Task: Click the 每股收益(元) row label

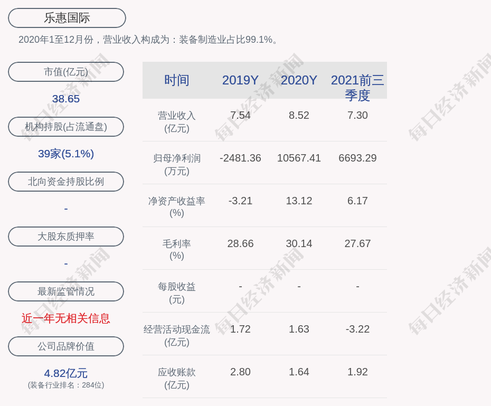Action: (x=177, y=293)
